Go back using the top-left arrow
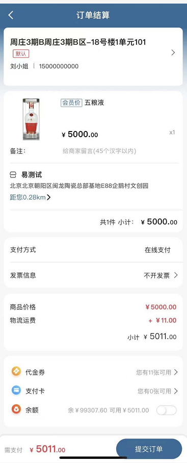Screen dimensions: 187x463 11,15
